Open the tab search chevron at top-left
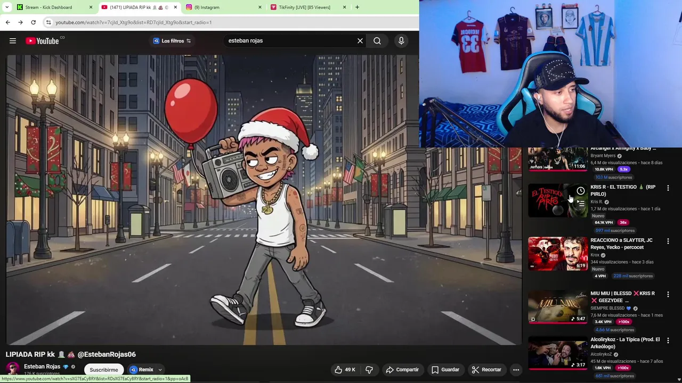Viewport: 682px width, 383px height. point(6,7)
